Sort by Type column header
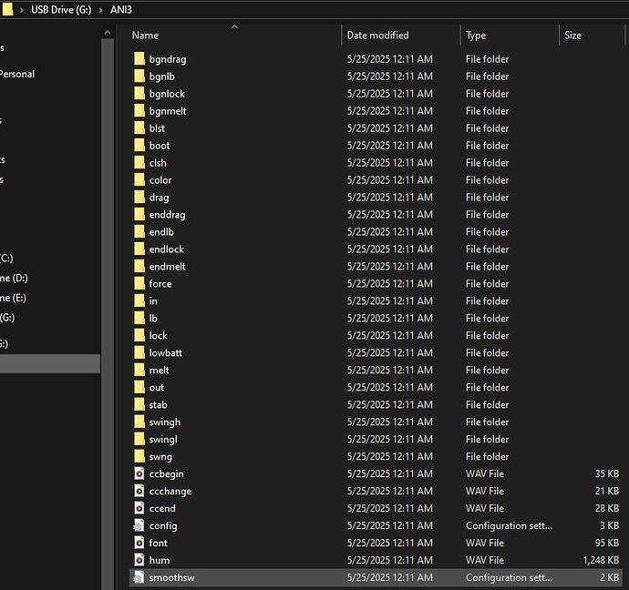 [x=476, y=36]
